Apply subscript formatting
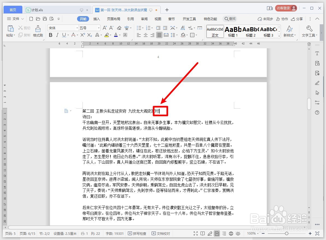 click(x=90, y=35)
